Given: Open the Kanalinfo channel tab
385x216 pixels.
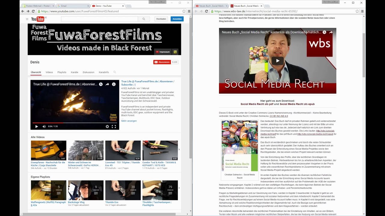Looking at the screenshot, I should [104, 72].
